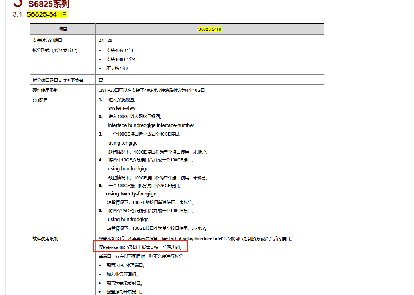Click step 2 进入100GE以太网接口视图。
The image size is (414, 295).
pyautogui.click(x=135, y=116)
